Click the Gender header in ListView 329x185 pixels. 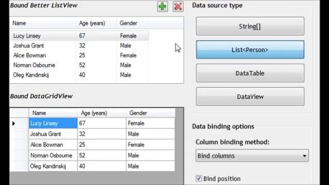click(x=133, y=23)
